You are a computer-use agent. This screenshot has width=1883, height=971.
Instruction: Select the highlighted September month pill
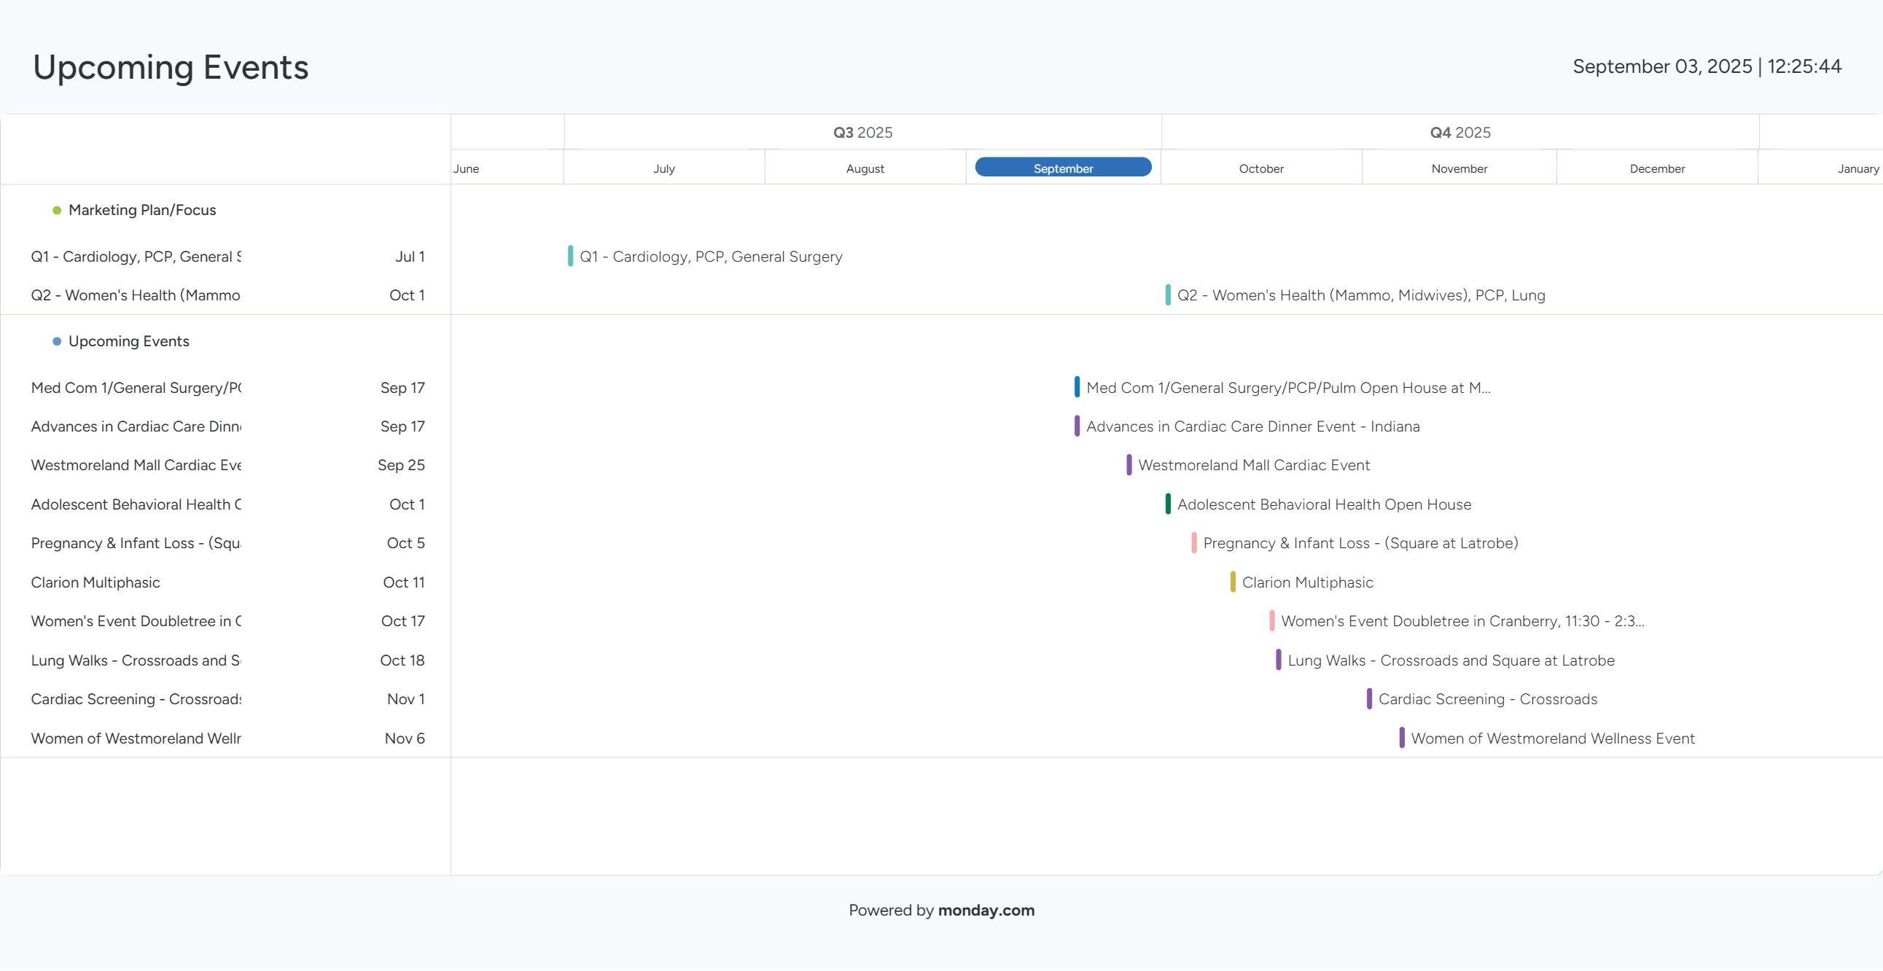pos(1063,168)
